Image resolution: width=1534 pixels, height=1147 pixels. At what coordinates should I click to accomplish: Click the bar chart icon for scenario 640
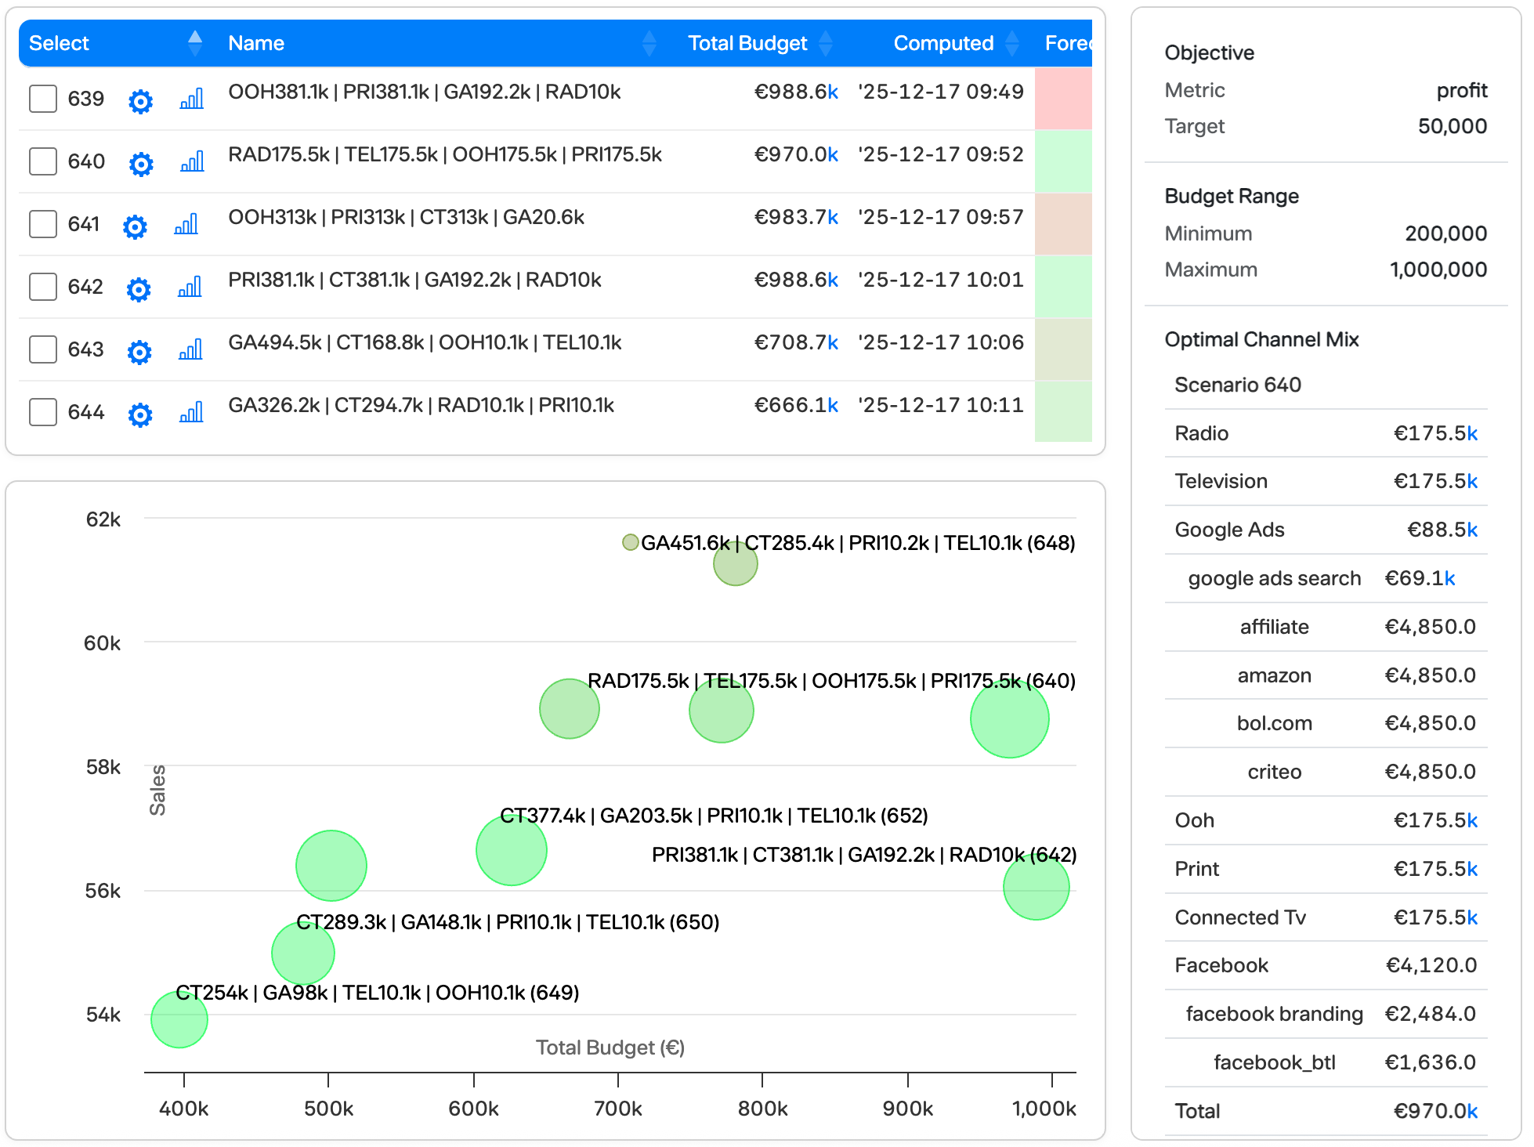[x=192, y=162]
